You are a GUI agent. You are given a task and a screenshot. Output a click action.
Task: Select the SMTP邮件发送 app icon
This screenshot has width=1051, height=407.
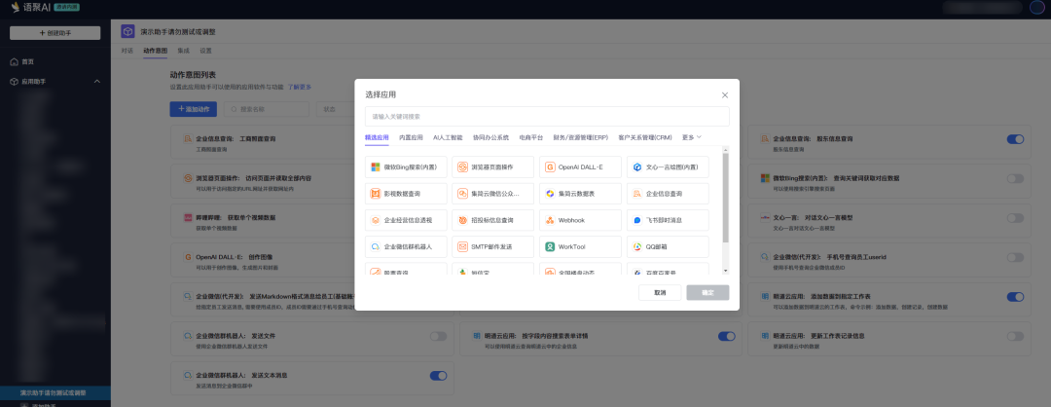(462, 246)
